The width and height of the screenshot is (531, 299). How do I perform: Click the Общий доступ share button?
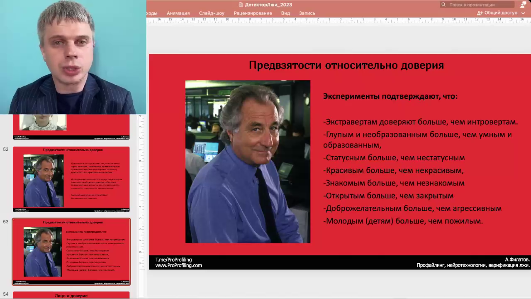tap(497, 13)
